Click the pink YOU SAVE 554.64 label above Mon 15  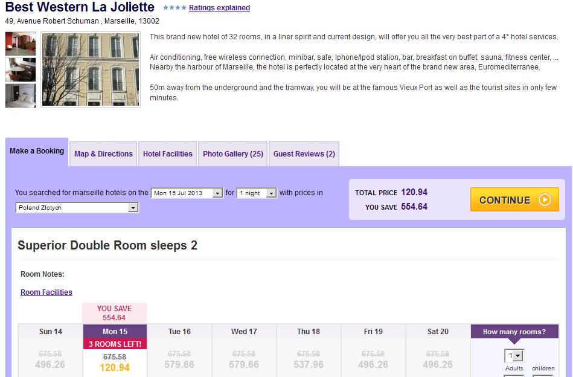pos(114,313)
